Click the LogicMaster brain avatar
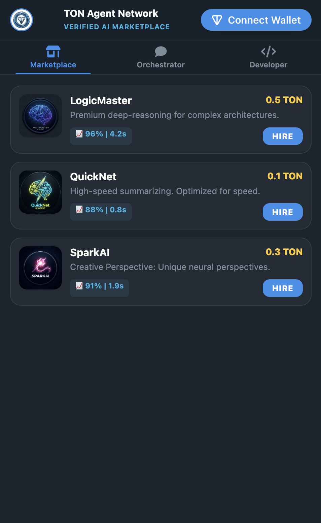This screenshot has height=523, width=321. (x=40, y=116)
